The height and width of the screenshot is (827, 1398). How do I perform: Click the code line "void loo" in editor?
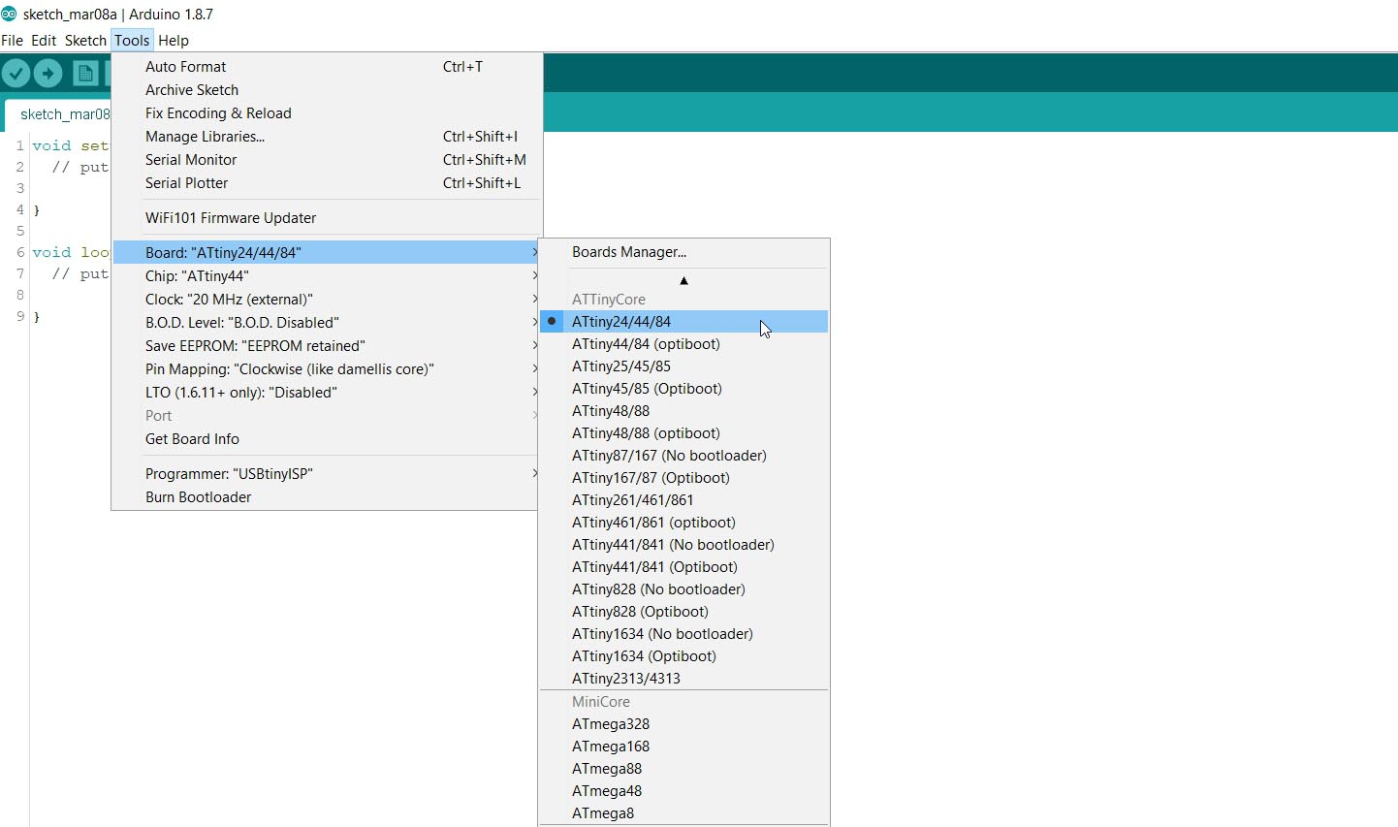[71, 252]
